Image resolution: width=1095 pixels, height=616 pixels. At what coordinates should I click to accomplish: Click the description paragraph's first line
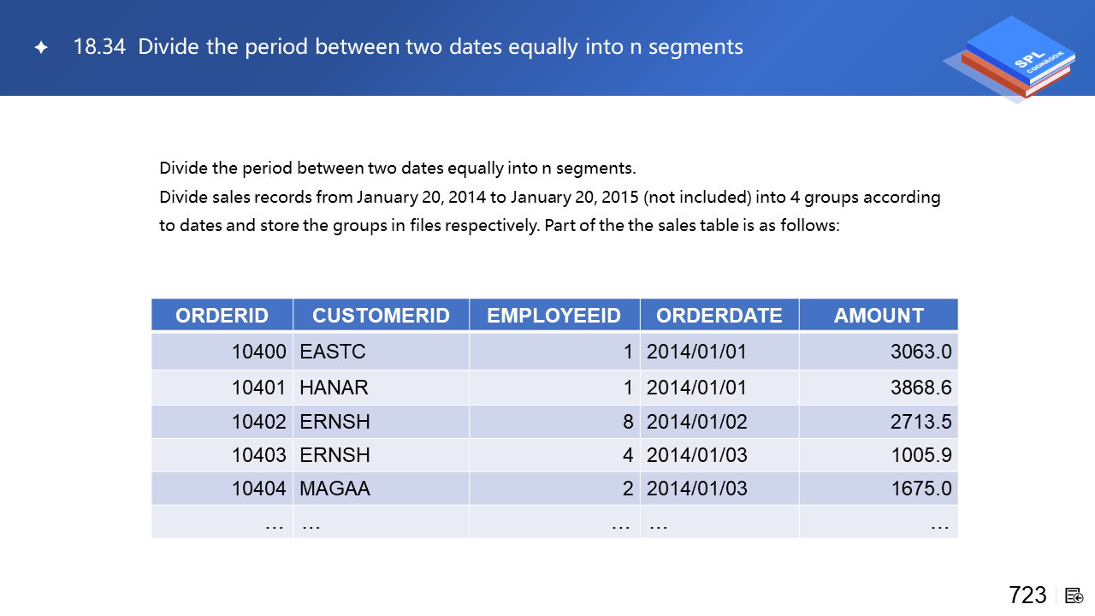(x=397, y=167)
